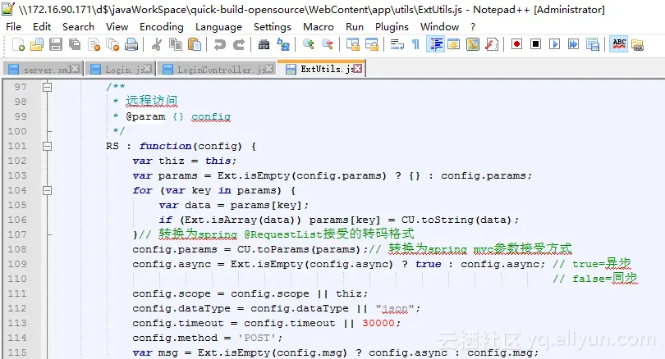Close the server.xml tab
The image size is (665, 359).
click(x=75, y=68)
